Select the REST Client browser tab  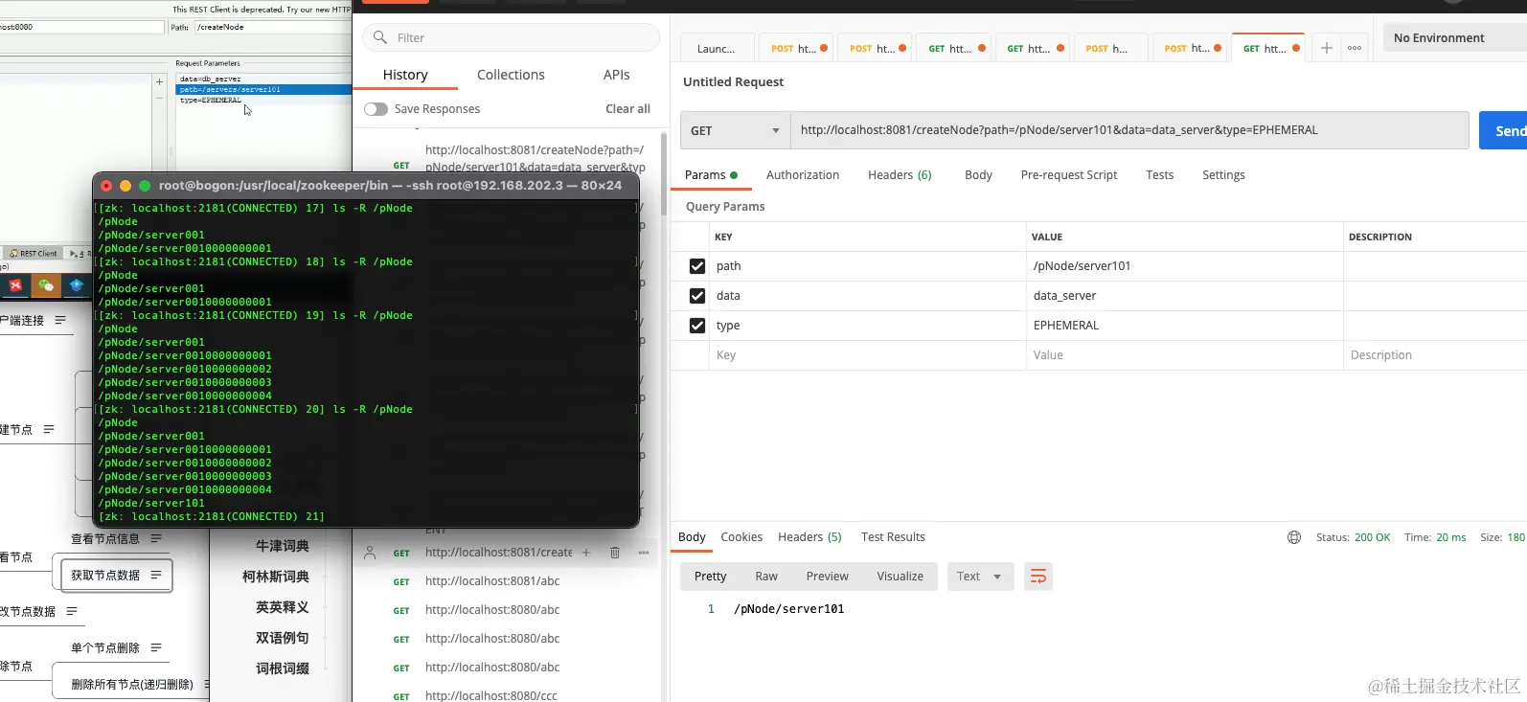click(33, 254)
